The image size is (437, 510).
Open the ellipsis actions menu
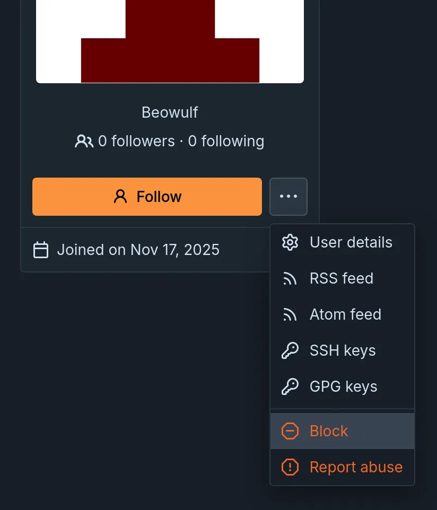(x=289, y=196)
